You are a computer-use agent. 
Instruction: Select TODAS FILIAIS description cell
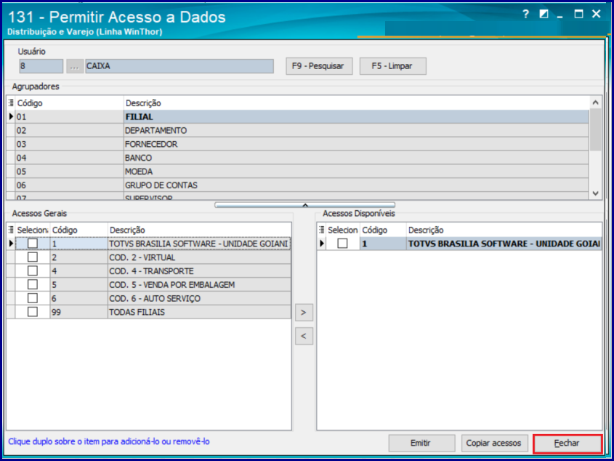pyautogui.click(x=199, y=312)
